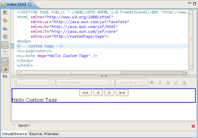The width and height of the screenshot is (198, 138).
Task: Toggle the EL expressions icon
Action: (x=5, y=76)
